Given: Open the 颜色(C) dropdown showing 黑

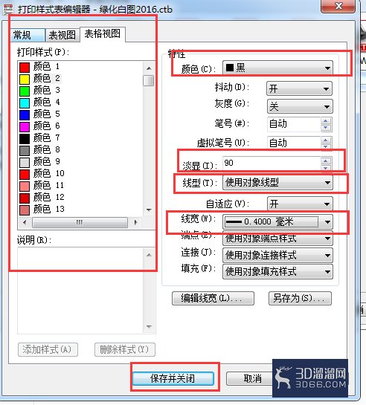Looking at the screenshot, I should [x=277, y=68].
